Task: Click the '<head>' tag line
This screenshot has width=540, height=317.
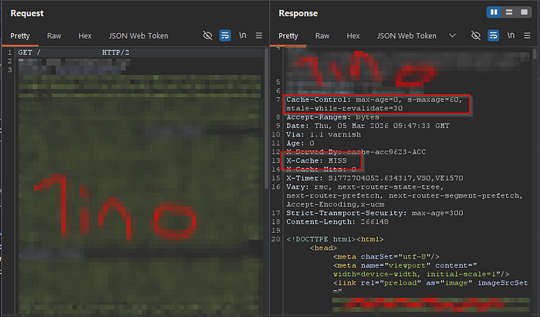Action: click(x=323, y=248)
